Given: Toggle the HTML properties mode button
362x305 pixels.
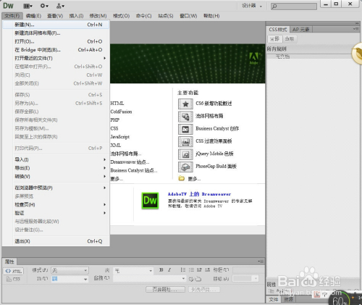Looking at the screenshot, I should (x=14, y=271).
